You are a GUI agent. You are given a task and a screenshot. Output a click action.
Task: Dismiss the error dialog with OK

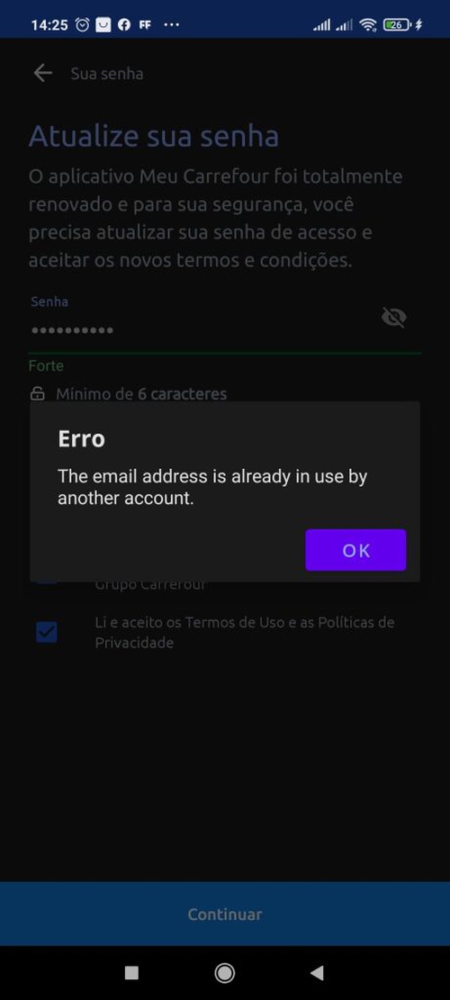[355, 550]
